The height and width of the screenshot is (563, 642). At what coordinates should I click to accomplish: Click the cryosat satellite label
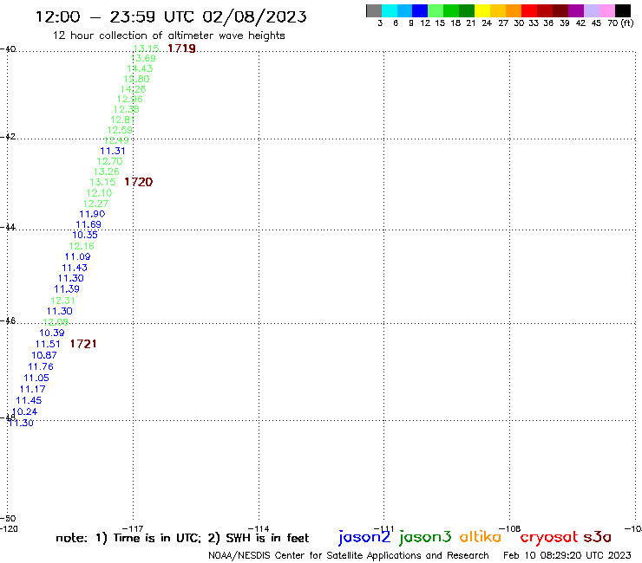pyautogui.click(x=549, y=538)
